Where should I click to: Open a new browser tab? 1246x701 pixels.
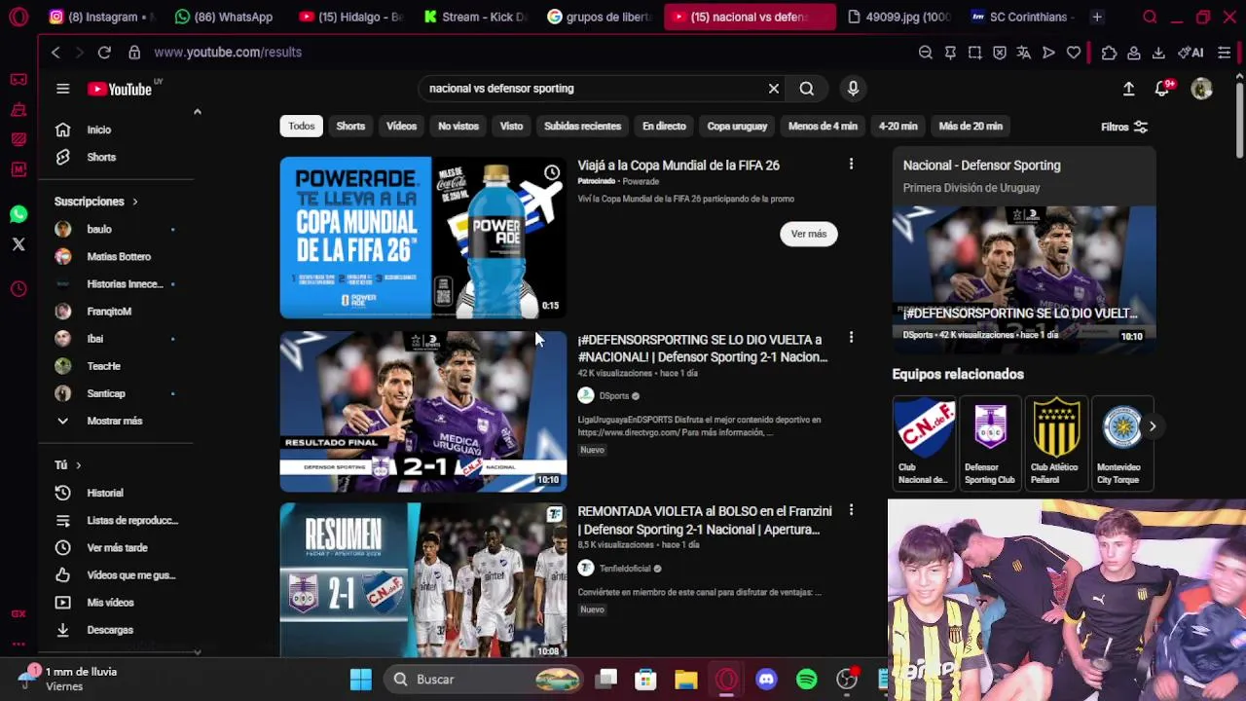[1097, 17]
